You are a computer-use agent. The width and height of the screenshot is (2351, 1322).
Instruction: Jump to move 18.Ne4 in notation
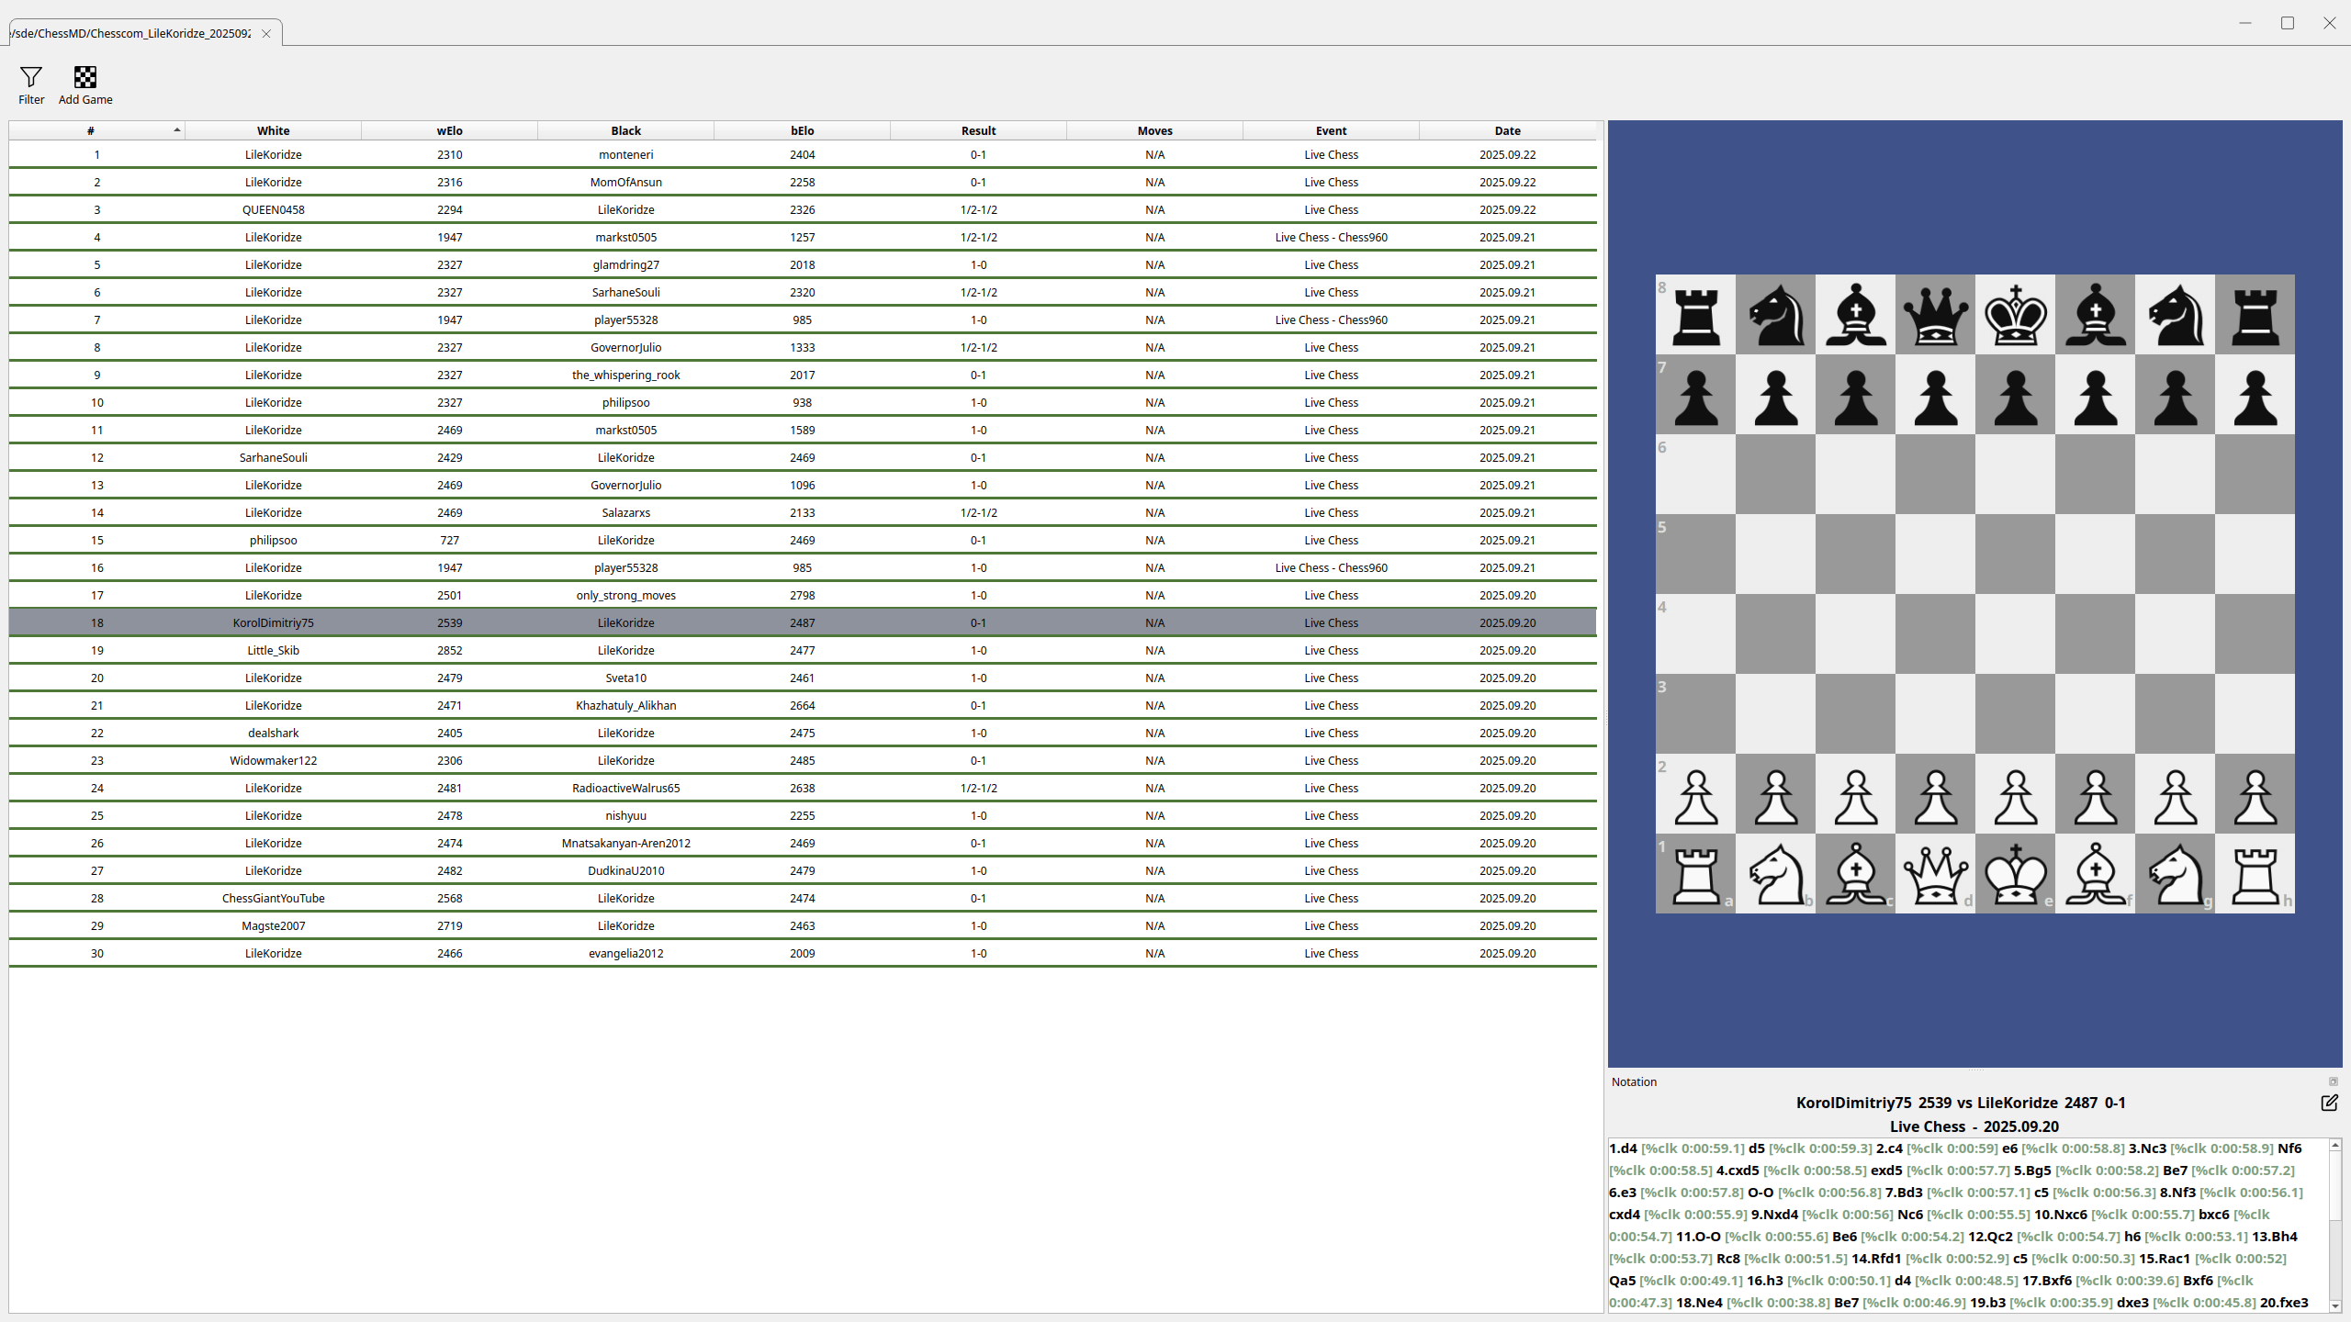[x=1699, y=1303]
